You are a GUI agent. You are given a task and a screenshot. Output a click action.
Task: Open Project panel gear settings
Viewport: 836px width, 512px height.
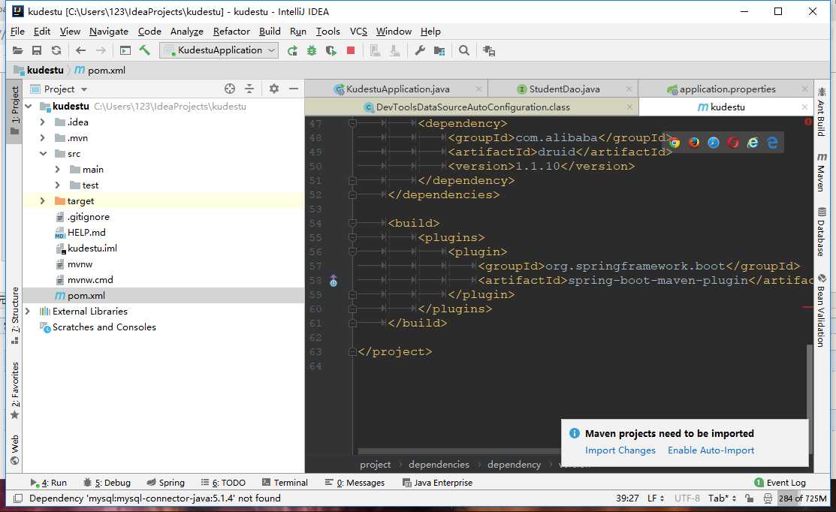pos(274,89)
